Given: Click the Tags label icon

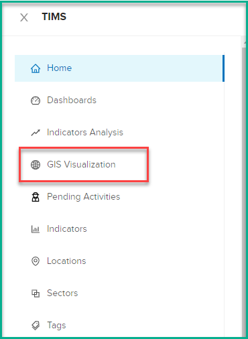Looking at the screenshot, I should [36, 326].
